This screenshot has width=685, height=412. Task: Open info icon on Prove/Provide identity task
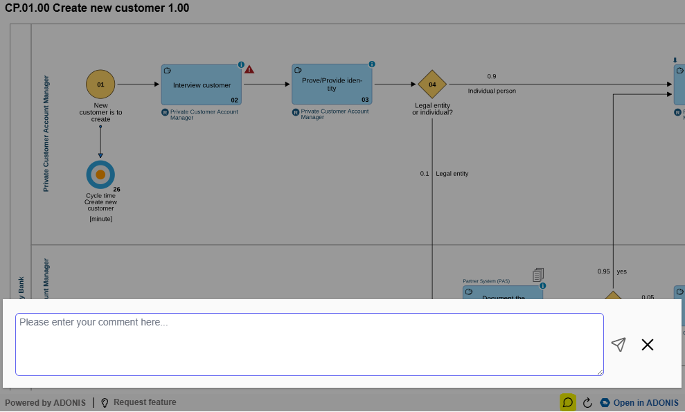point(372,64)
